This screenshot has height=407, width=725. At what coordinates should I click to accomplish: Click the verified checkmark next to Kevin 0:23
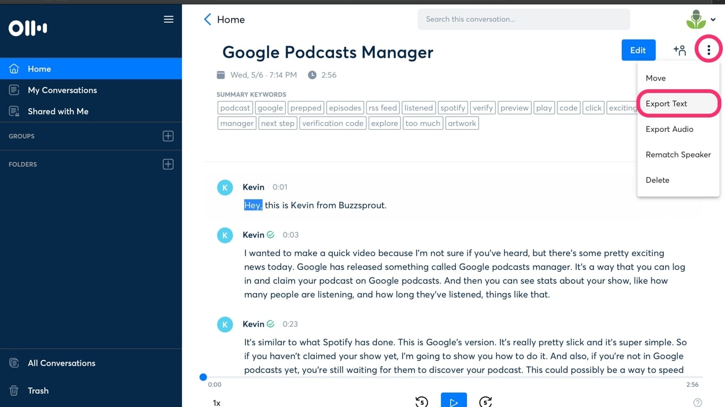click(271, 324)
